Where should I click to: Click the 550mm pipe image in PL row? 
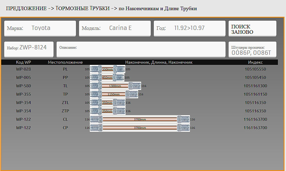click(x=107, y=69)
